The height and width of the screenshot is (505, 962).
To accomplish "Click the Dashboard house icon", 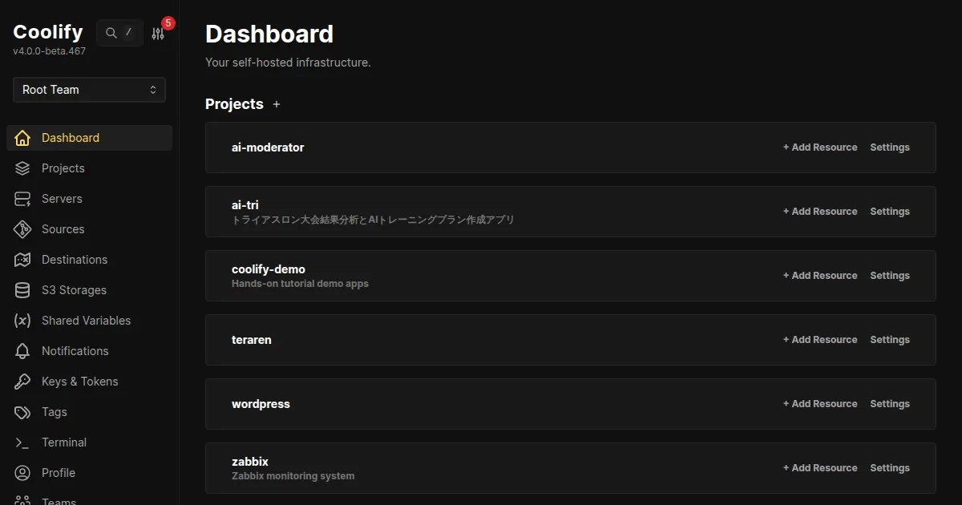I will coord(22,138).
